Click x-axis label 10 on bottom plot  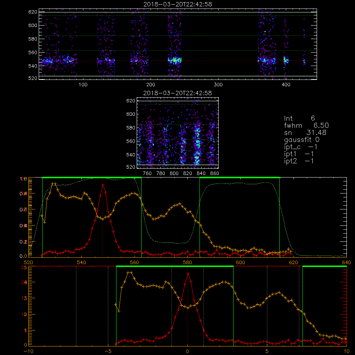point(346,351)
